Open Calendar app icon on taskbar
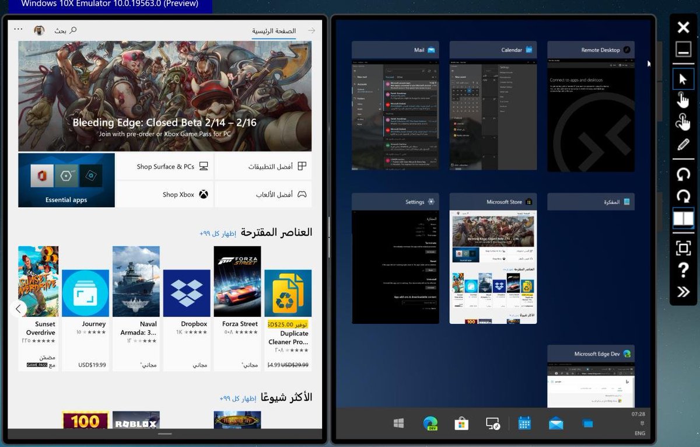Screen dimensions: 700x447 click(x=524, y=423)
